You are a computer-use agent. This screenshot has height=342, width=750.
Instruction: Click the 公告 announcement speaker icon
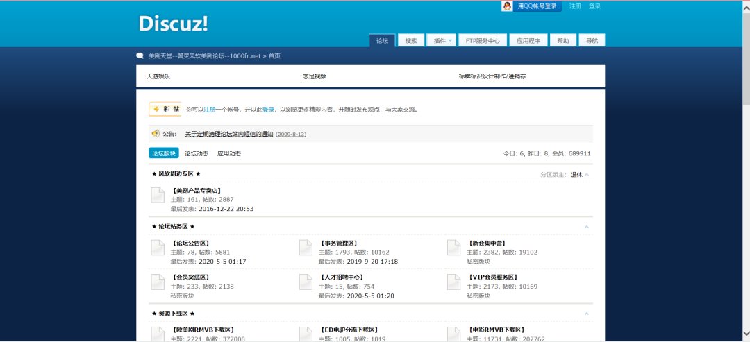[155, 134]
